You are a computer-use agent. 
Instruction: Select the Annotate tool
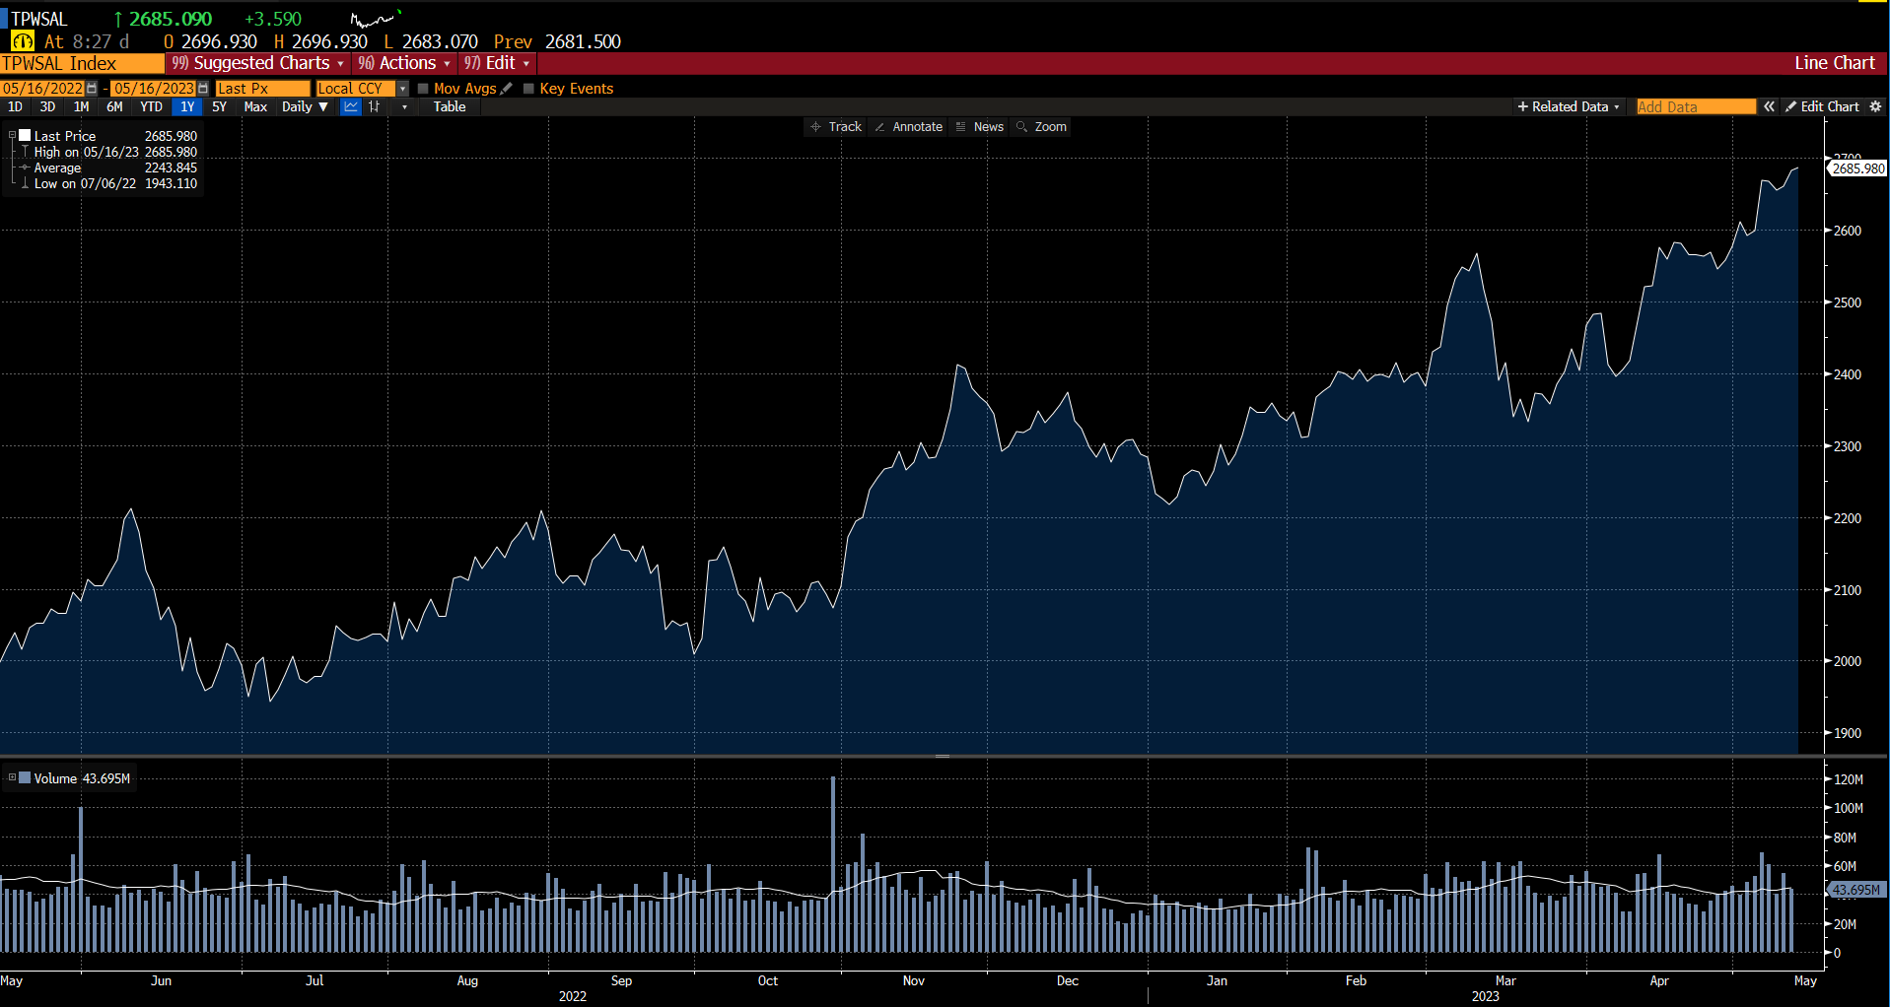point(908,127)
